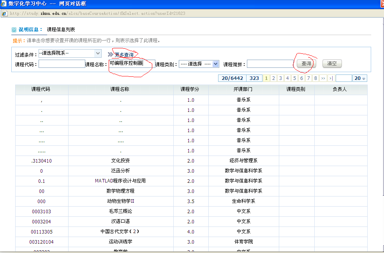Expand the page size dropdown showing 20

click(360, 78)
